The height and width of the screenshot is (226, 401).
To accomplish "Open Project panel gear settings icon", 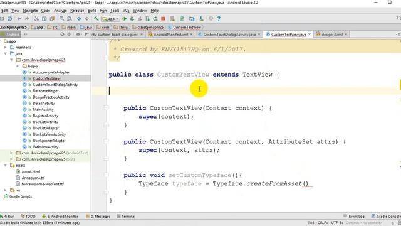I will (78, 34).
